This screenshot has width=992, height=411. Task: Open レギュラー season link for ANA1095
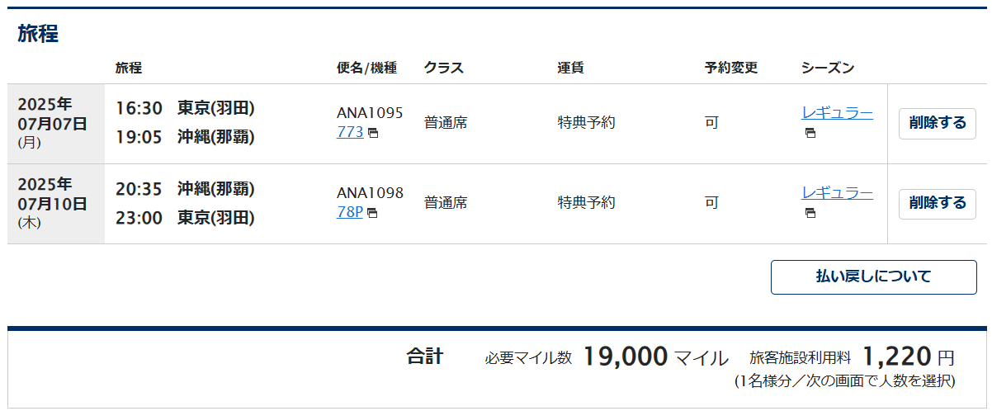pos(837,113)
